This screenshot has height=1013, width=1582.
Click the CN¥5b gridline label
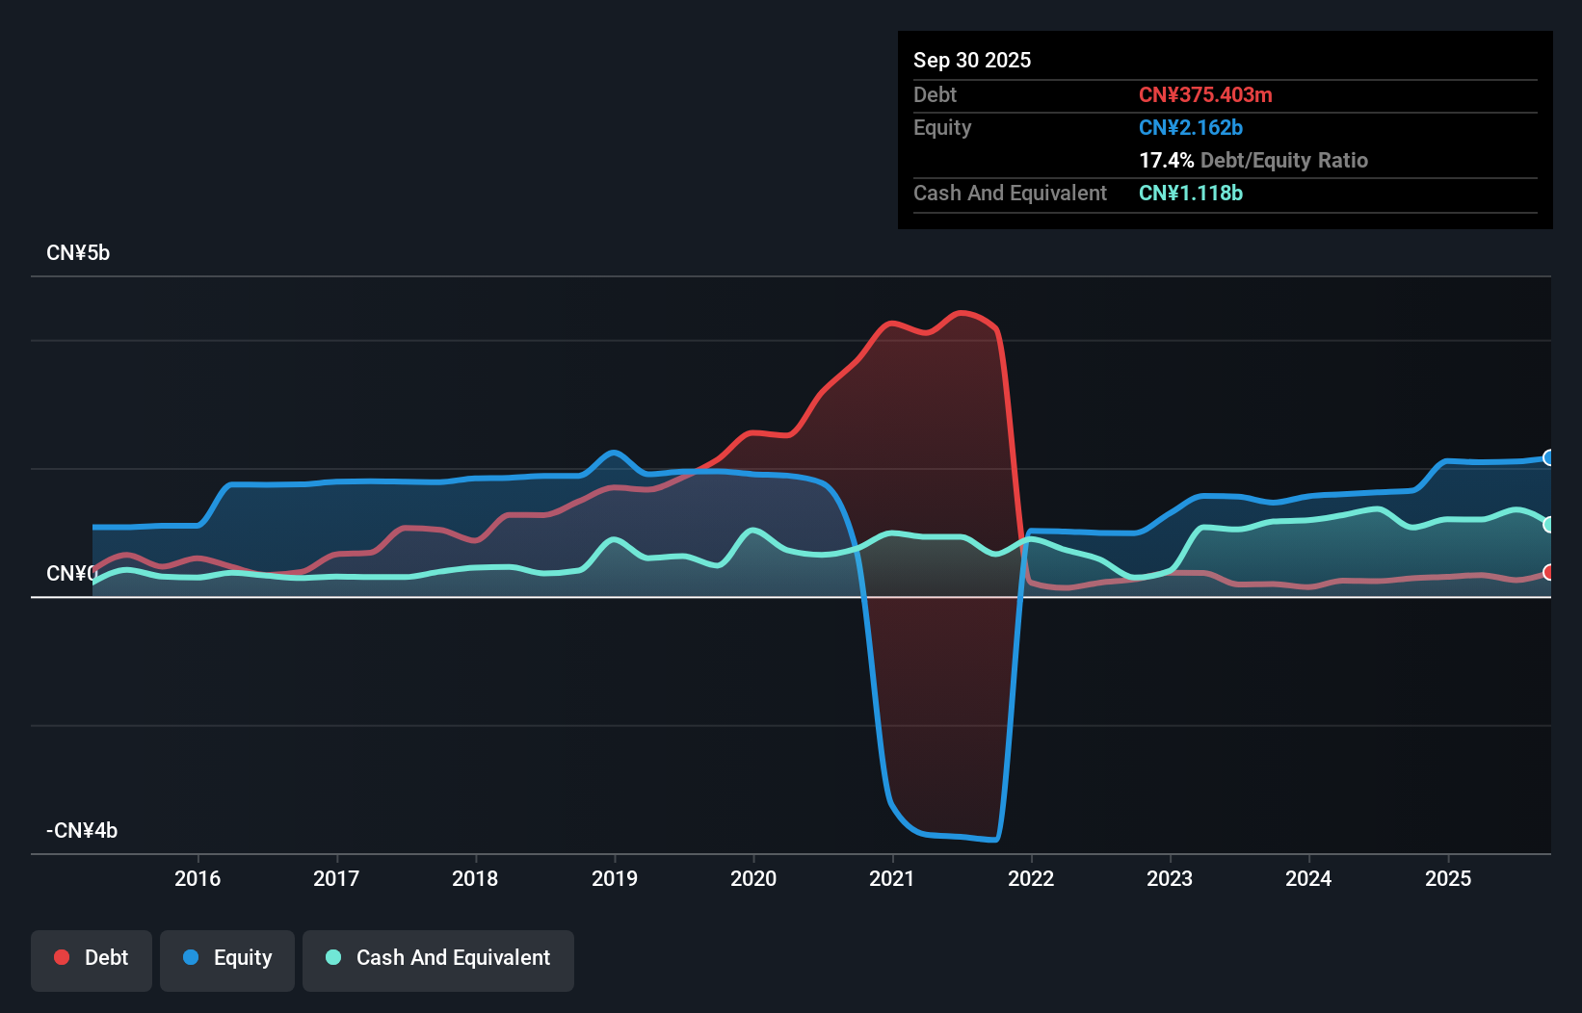pyautogui.click(x=78, y=252)
